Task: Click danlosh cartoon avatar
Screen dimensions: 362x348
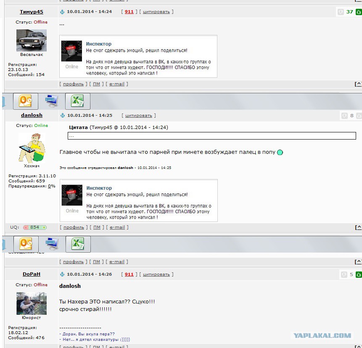Action: 32,148
